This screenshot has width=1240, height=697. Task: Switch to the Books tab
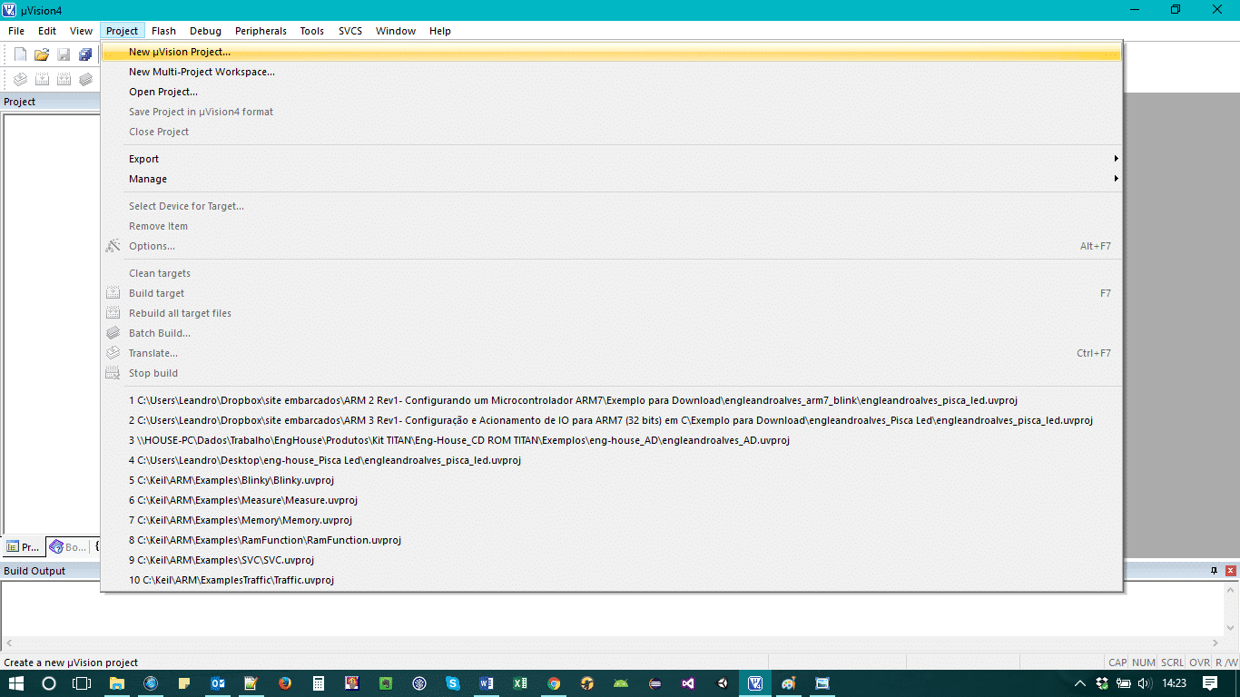[69, 547]
